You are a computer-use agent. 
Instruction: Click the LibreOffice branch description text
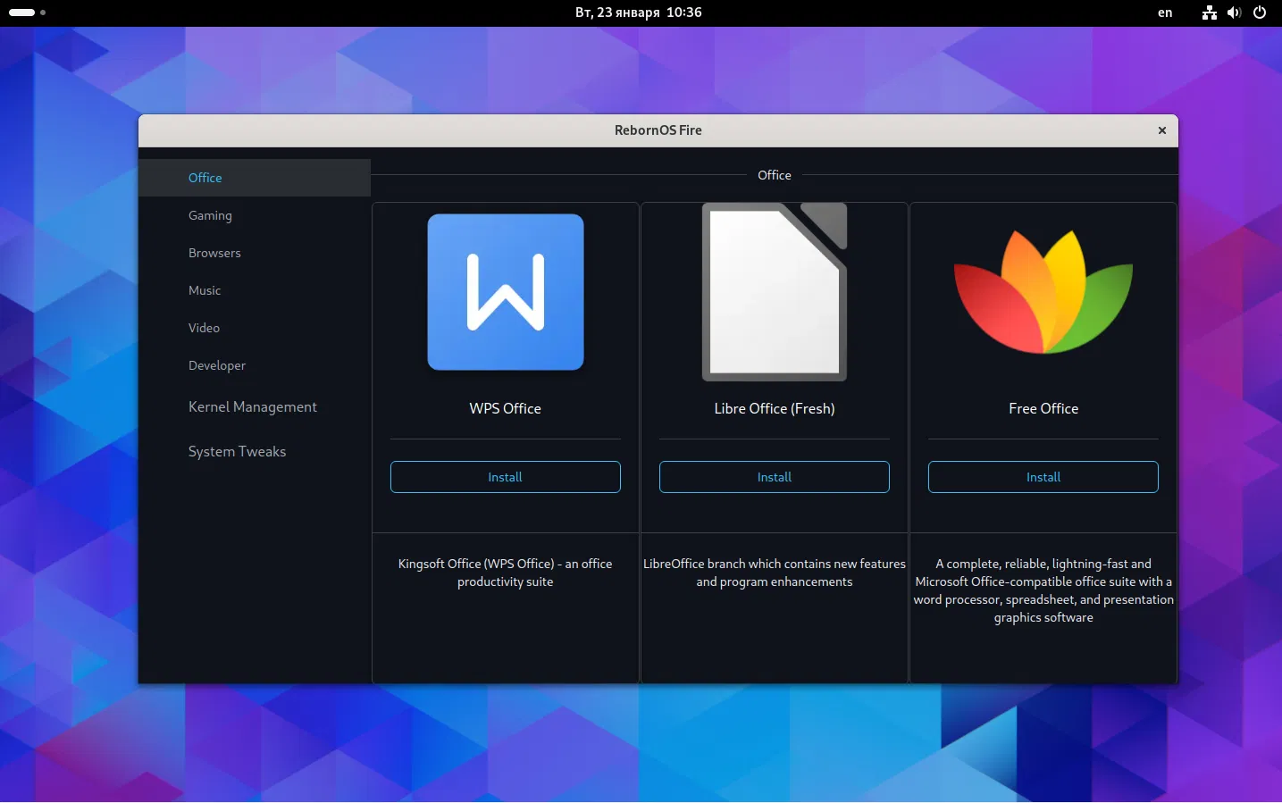pyautogui.click(x=775, y=573)
